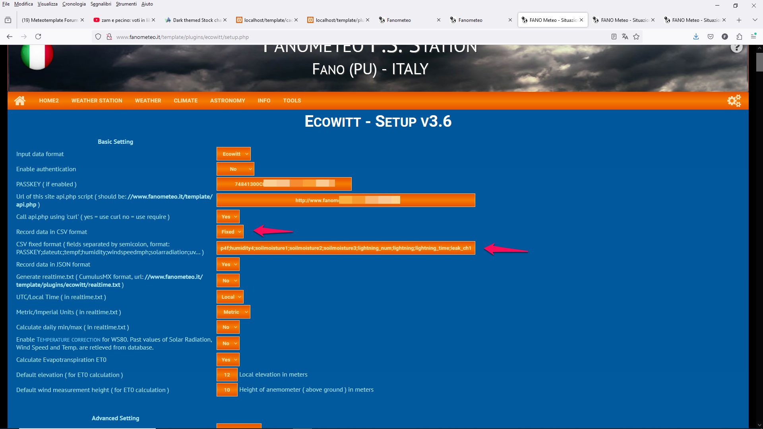This screenshot has height=429, width=763.
Task: Click the Pocket save icon
Action: click(711, 37)
